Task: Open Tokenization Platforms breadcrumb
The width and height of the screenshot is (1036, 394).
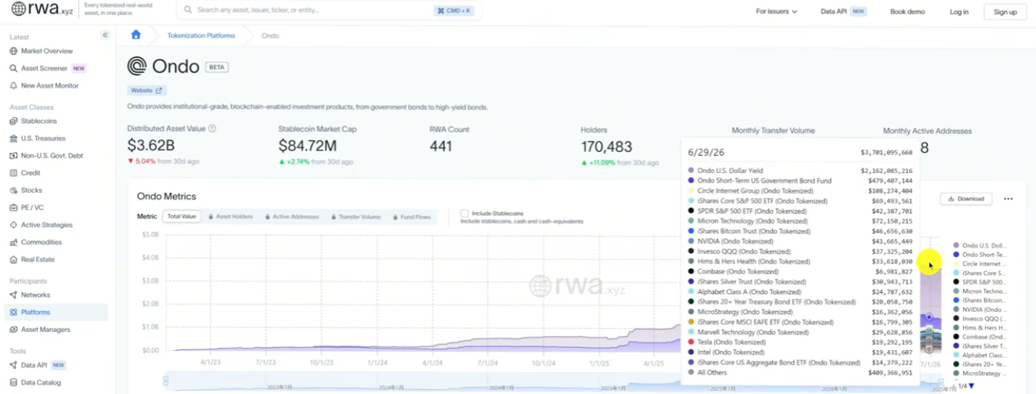Action: click(200, 35)
